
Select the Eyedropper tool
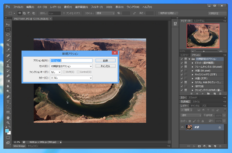8,50
